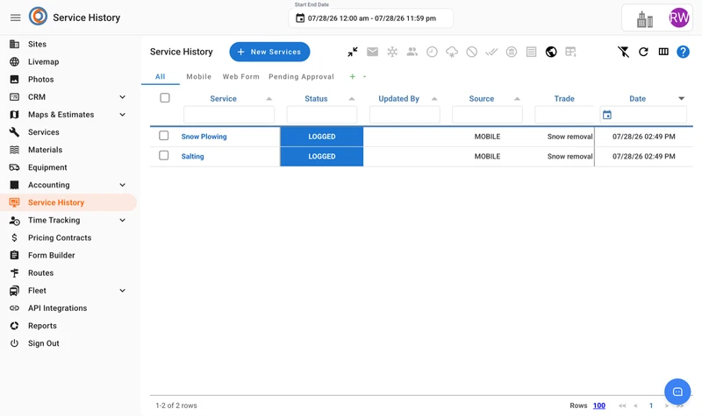Click the globe toolbar icon

[x=551, y=52]
